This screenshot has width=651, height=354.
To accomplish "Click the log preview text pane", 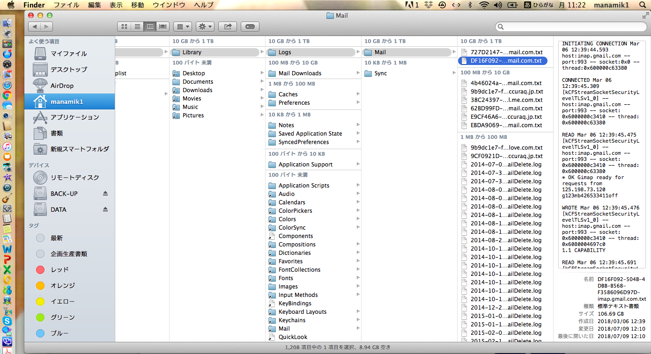I will point(602,155).
